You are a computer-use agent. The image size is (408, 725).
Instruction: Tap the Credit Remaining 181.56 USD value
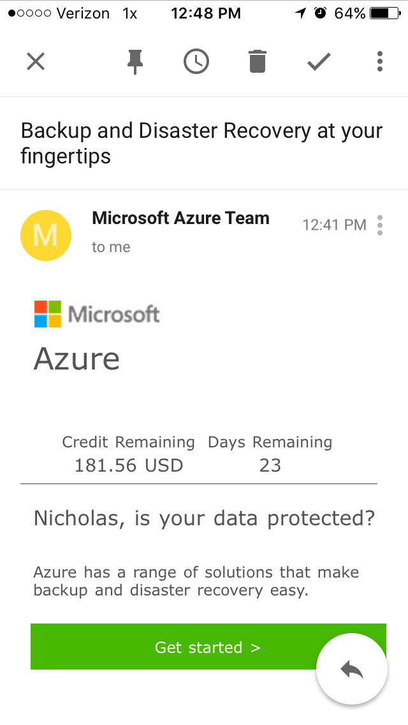coord(129,465)
